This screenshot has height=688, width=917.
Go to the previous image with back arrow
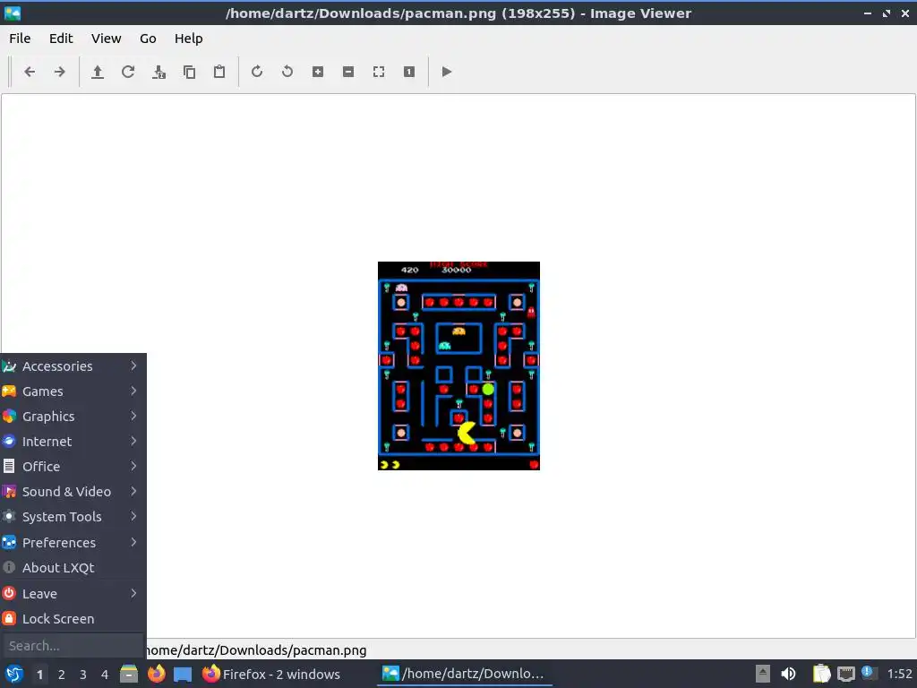30,72
